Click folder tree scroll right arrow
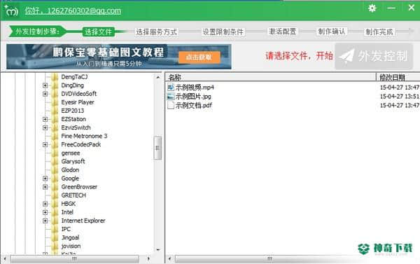This screenshot has width=420, height=264. [x=148, y=259]
